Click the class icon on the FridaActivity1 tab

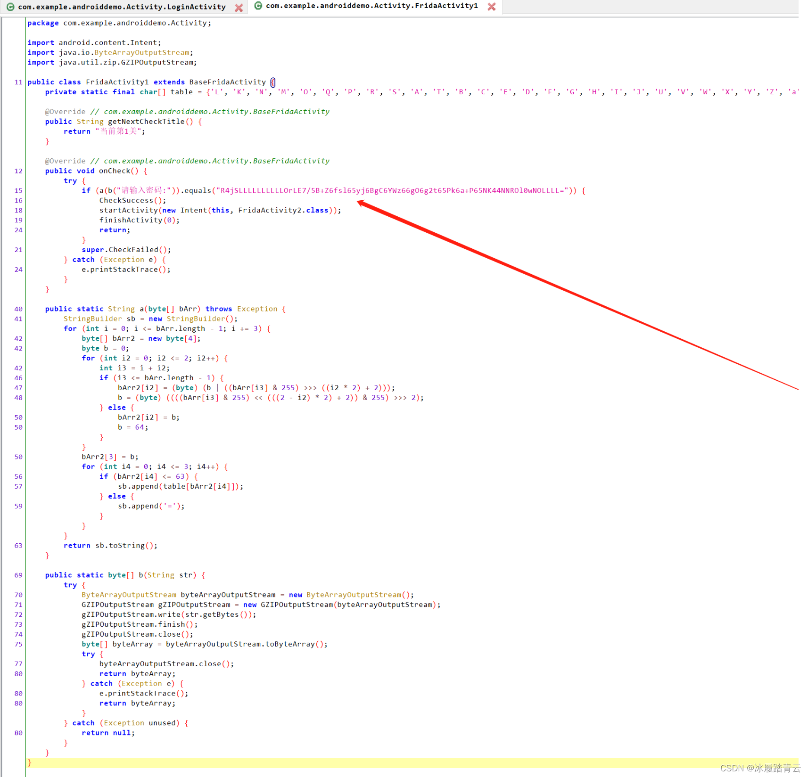tap(258, 6)
